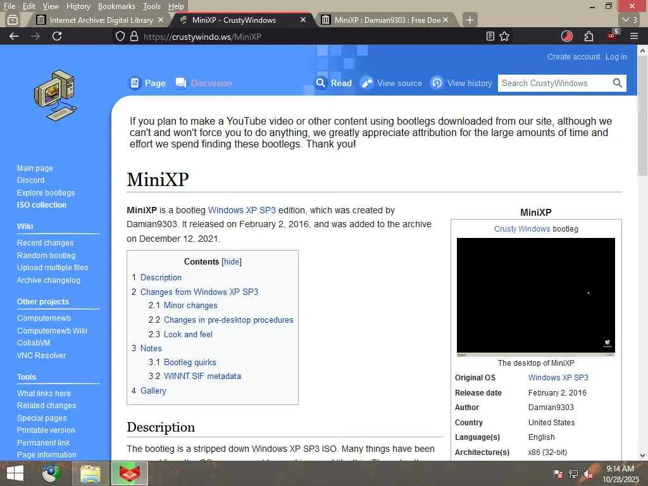Open the Firefox hamburger menu
The image size is (648, 486).
[x=634, y=36]
